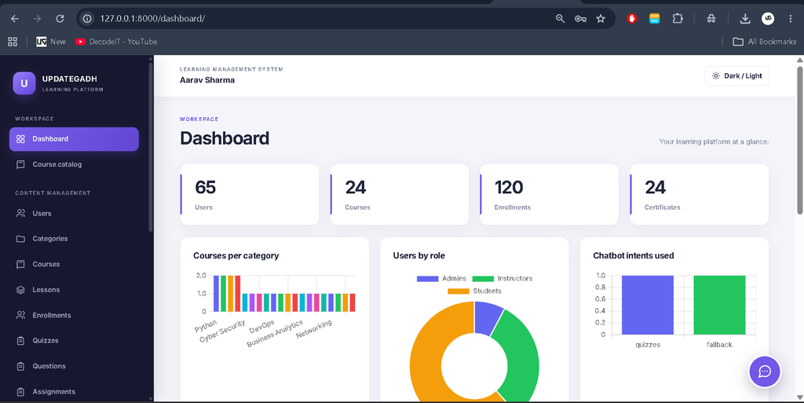Open the browser three-dot menu
The image size is (804, 403).
coord(791,18)
